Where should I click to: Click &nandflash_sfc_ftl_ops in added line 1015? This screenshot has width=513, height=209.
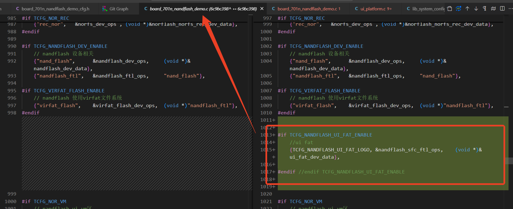click(407, 150)
